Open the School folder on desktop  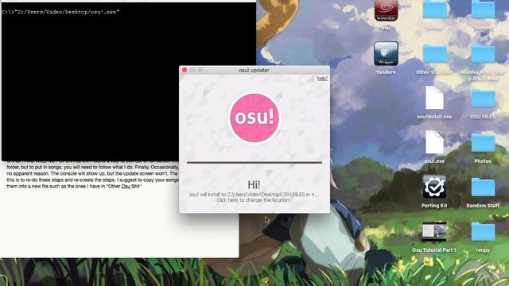click(434, 10)
